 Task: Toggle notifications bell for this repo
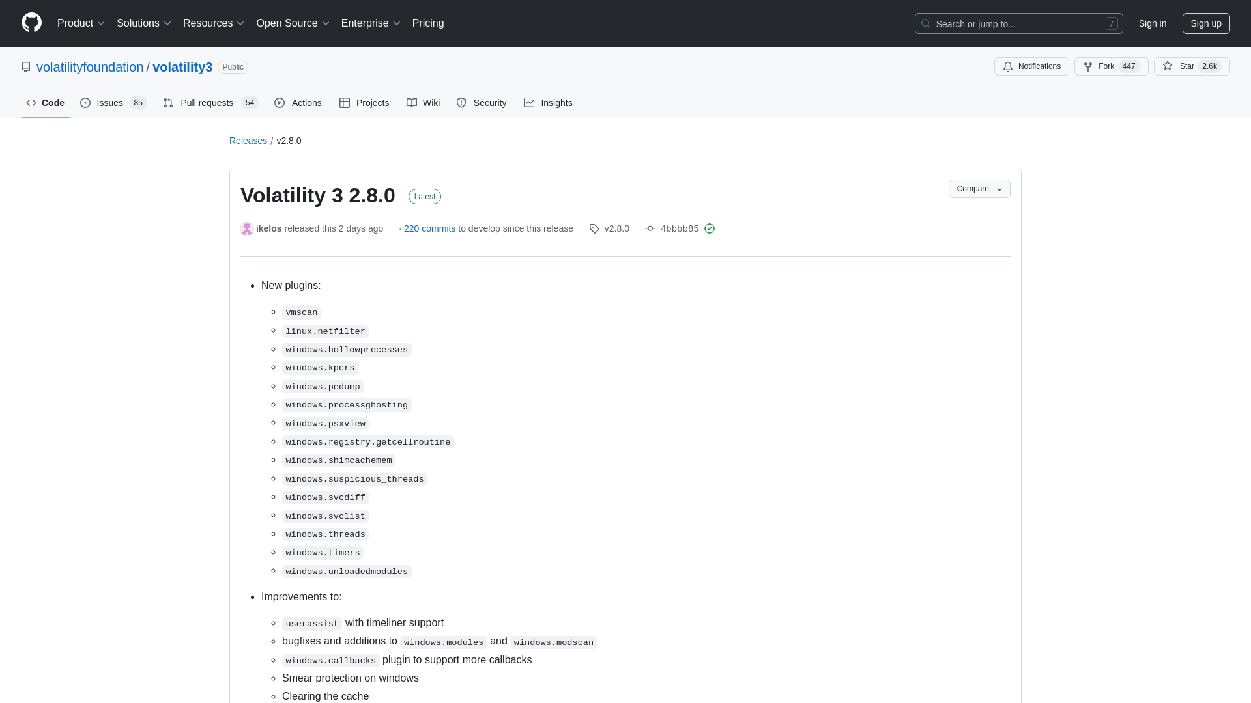point(1031,66)
